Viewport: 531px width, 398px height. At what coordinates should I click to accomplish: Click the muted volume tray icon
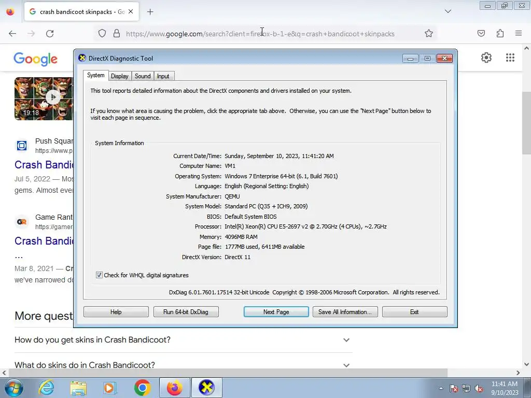(479, 388)
